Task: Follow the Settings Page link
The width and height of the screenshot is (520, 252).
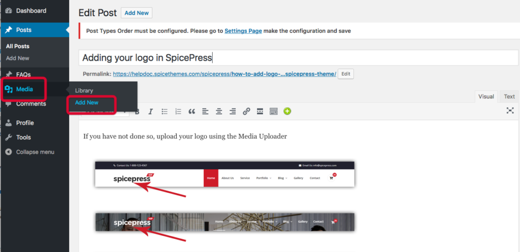Action: tap(243, 31)
